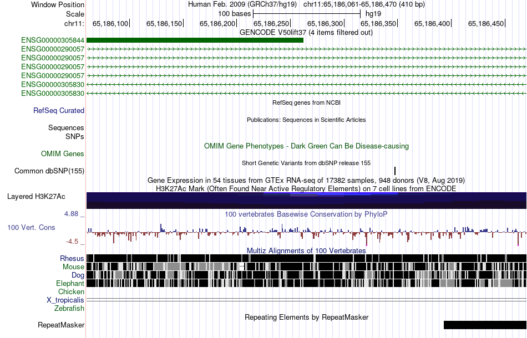Click the Zebrafish species label

(69, 308)
